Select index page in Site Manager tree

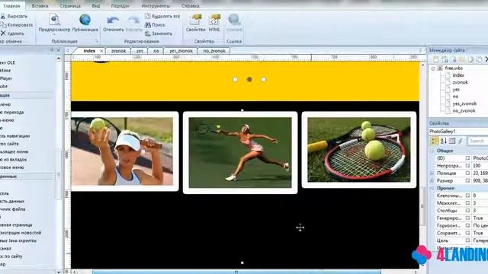(458, 75)
